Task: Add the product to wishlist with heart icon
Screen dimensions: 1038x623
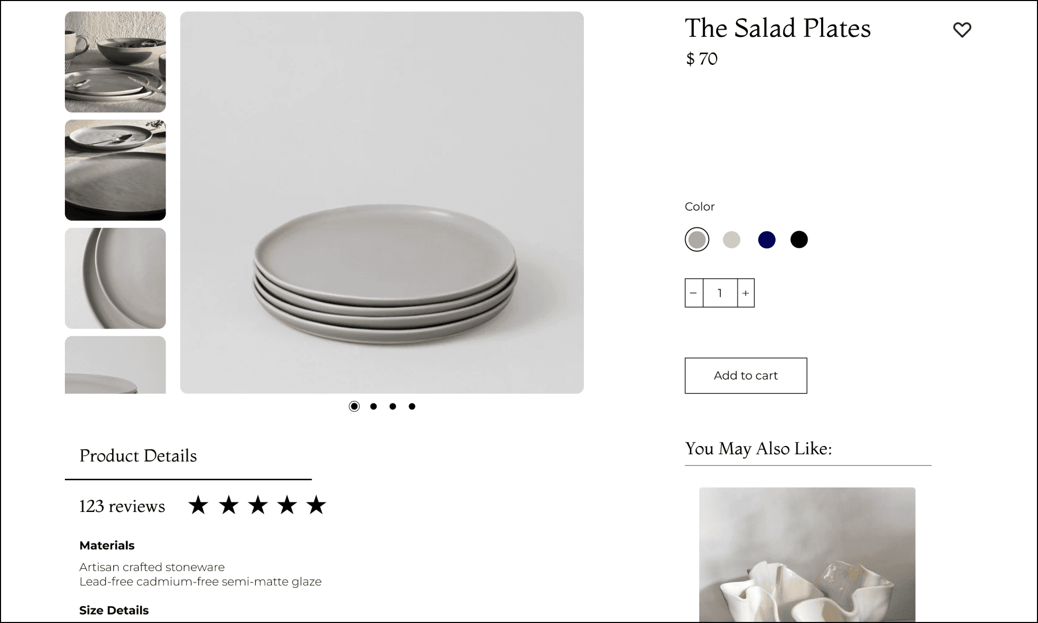Action: (x=962, y=30)
